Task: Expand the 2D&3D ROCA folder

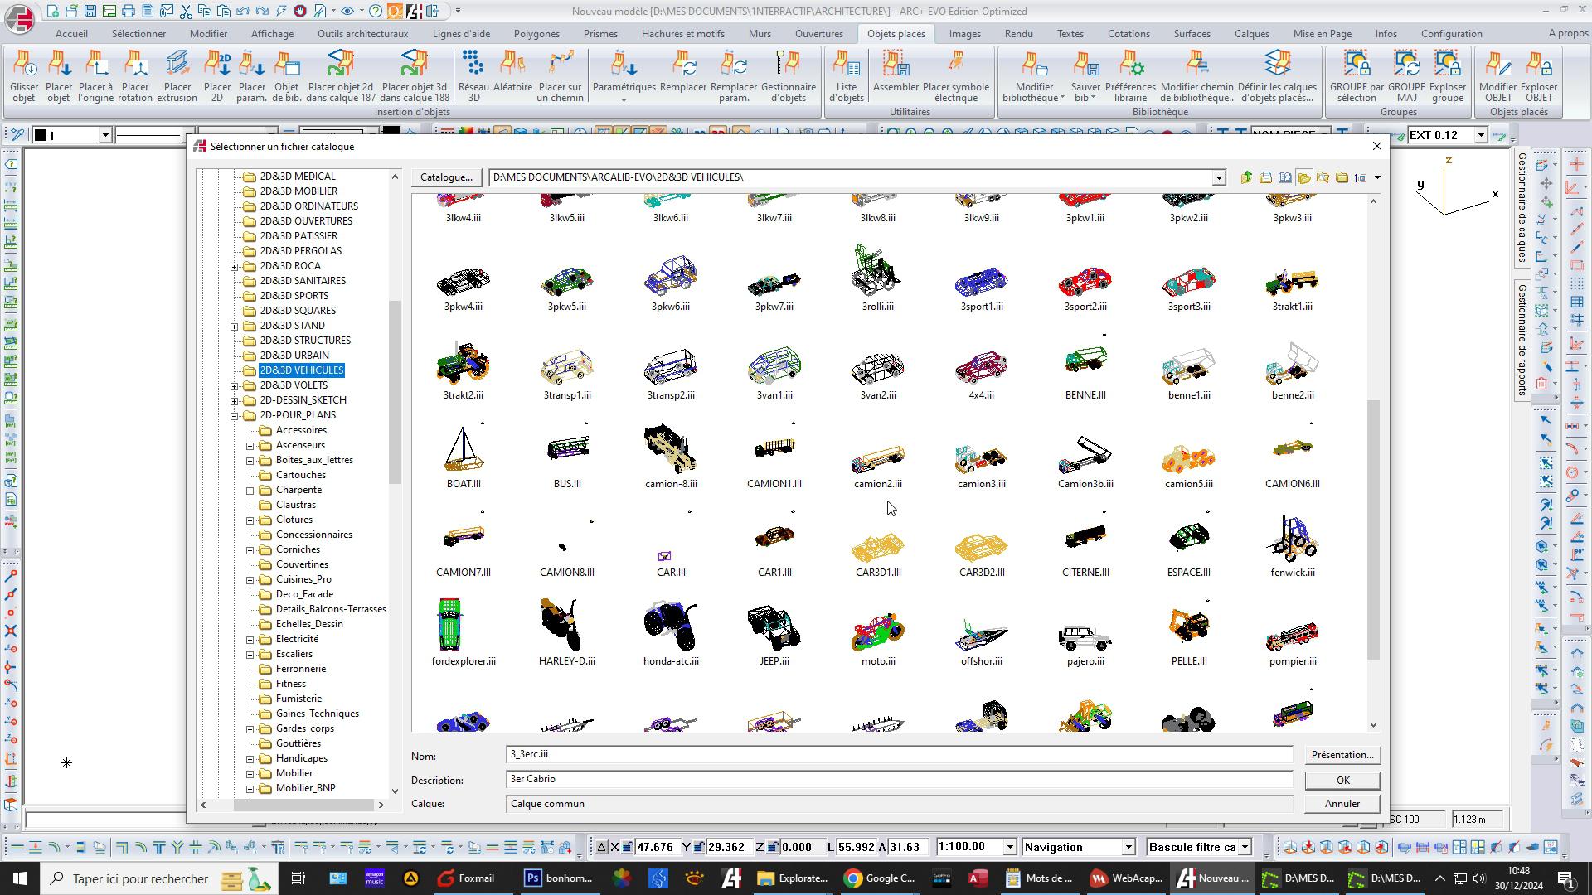Action: click(x=235, y=267)
